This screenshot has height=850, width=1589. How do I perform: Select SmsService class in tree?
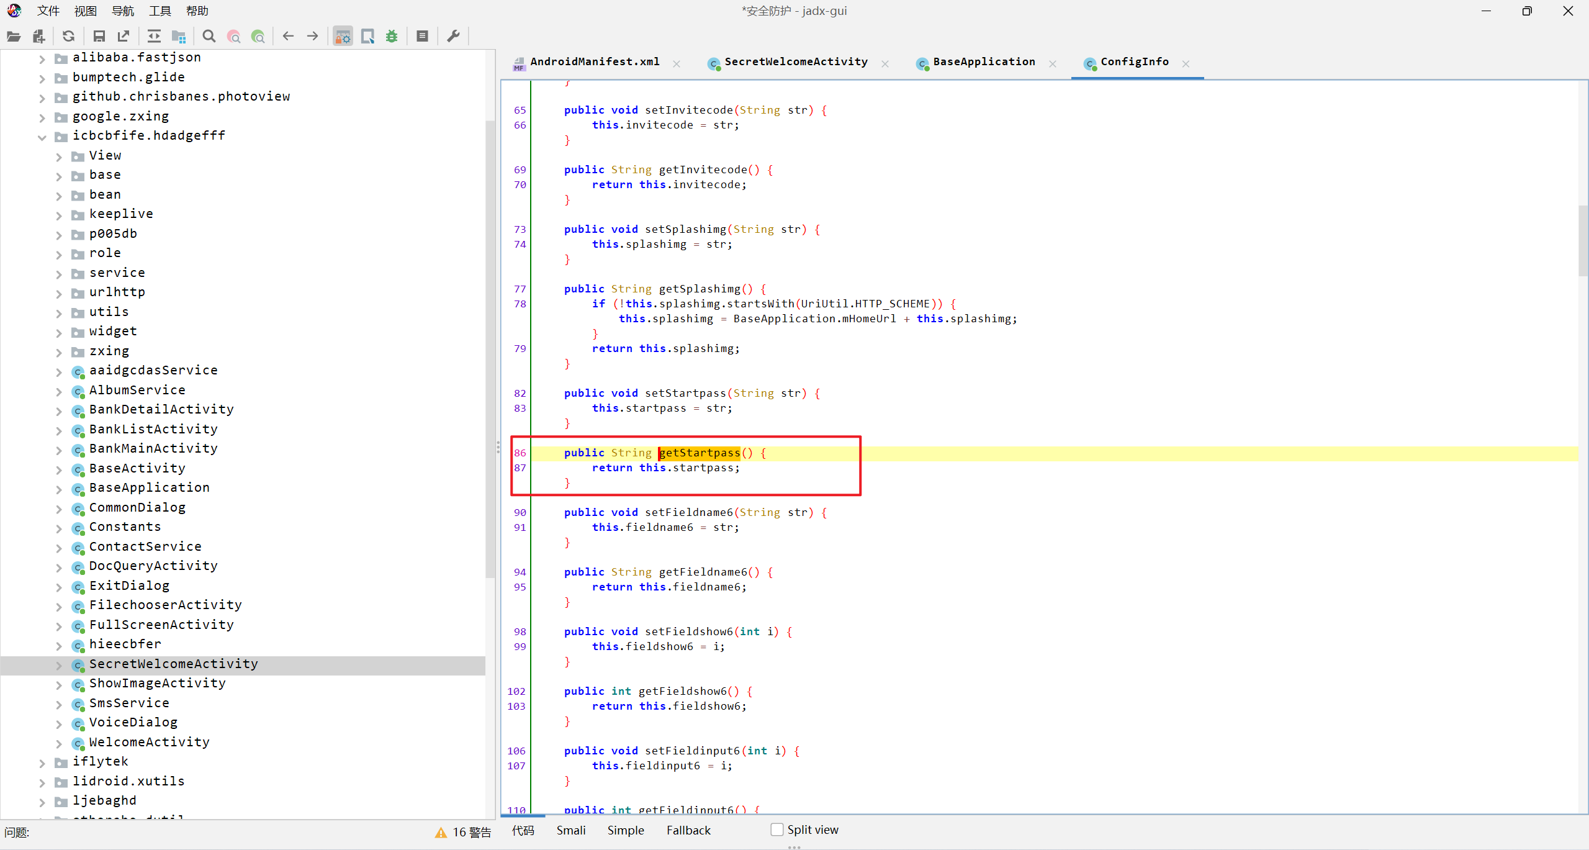tap(129, 703)
